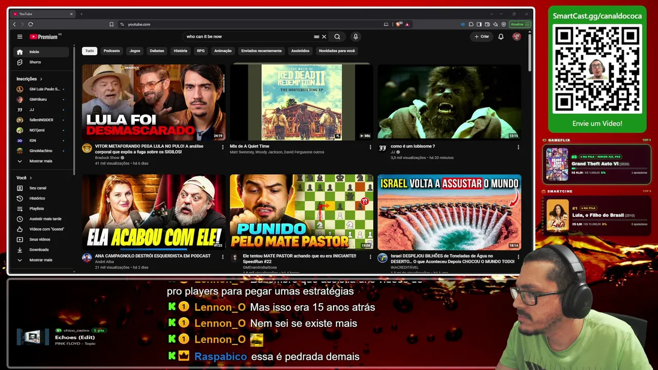The height and width of the screenshot is (370, 658).
Task: Reload the page in the browser
Action: point(31,24)
